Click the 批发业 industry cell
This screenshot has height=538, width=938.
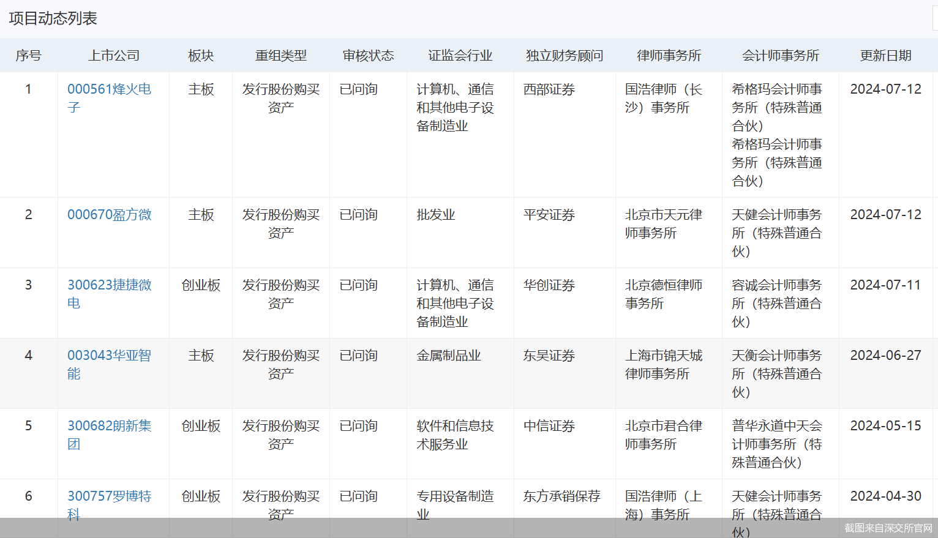(x=436, y=215)
